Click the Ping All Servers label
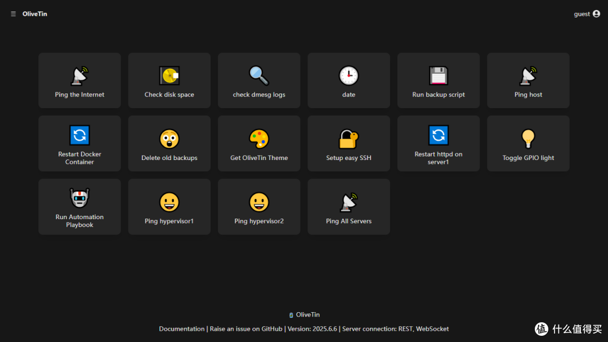The image size is (608, 342). pos(348,221)
